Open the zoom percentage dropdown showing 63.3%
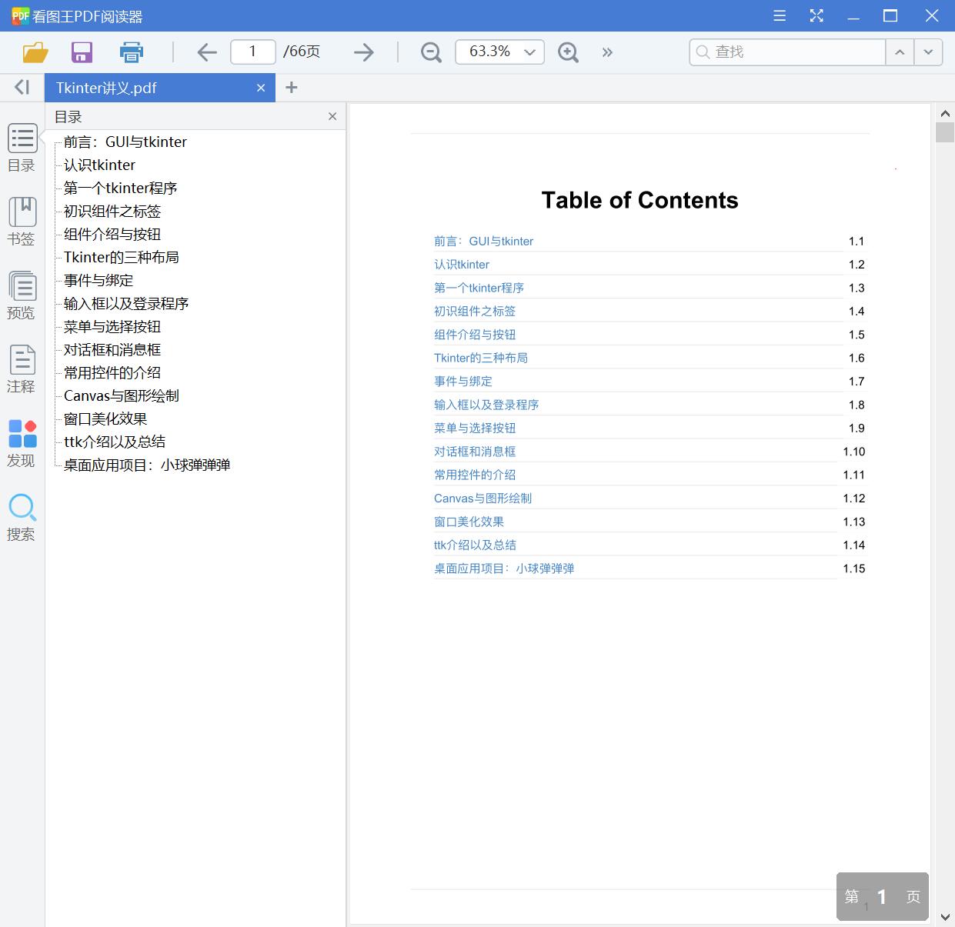Viewport: 955px width, 927px height. (529, 52)
